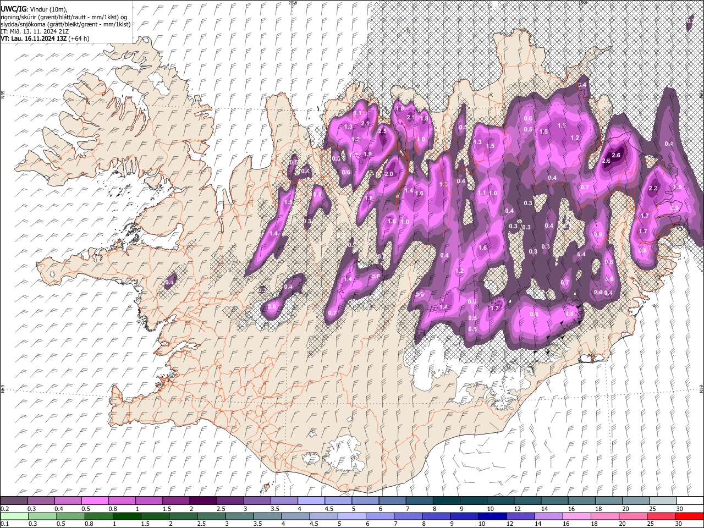Click the white snow swatch after the 30 label

point(689,501)
